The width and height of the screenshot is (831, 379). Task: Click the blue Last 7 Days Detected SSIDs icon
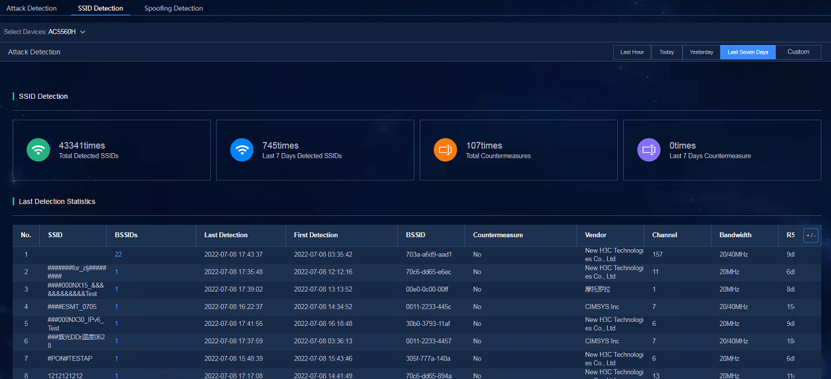pyautogui.click(x=242, y=150)
